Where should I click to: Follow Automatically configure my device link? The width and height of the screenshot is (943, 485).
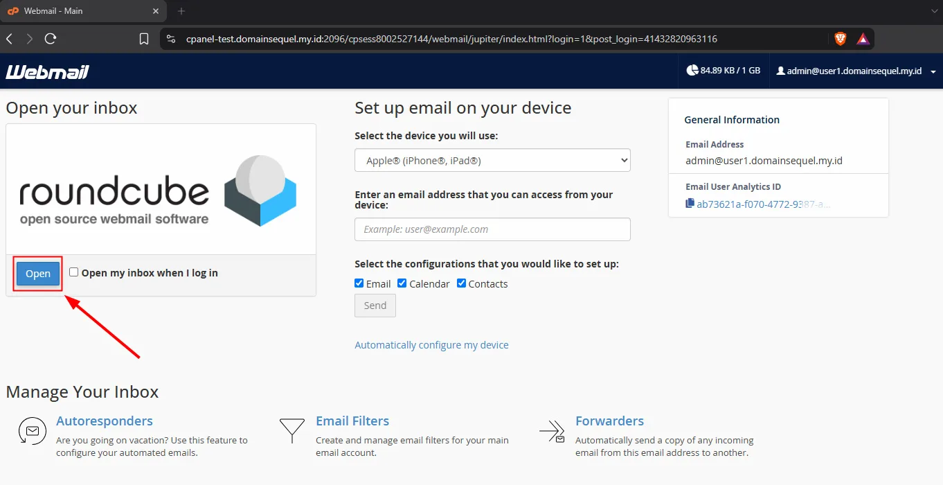point(431,345)
